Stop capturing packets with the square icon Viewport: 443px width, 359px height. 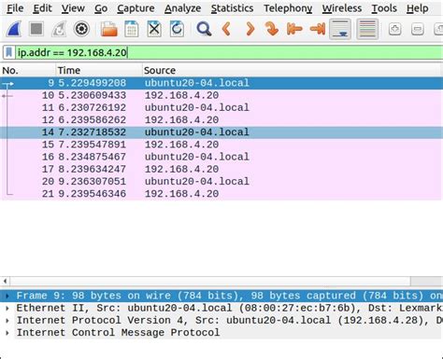36,29
